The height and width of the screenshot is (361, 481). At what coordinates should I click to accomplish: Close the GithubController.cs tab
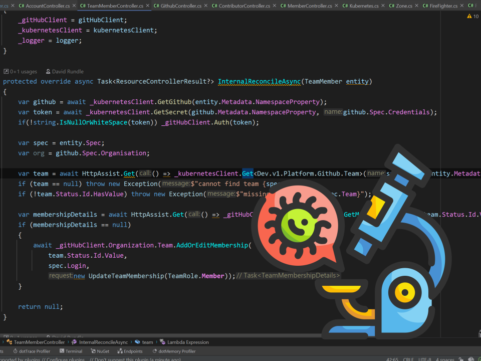(x=206, y=6)
